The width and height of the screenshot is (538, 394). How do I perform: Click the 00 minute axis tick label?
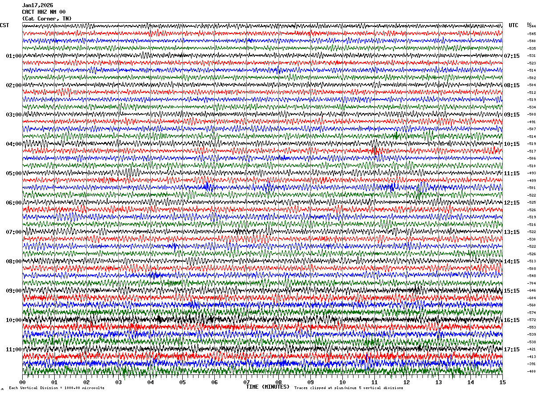(x=22, y=382)
